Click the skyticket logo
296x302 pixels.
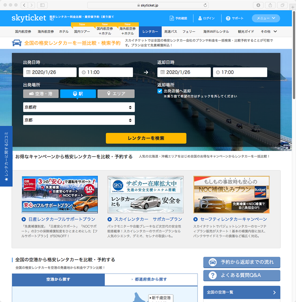click(x=29, y=18)
